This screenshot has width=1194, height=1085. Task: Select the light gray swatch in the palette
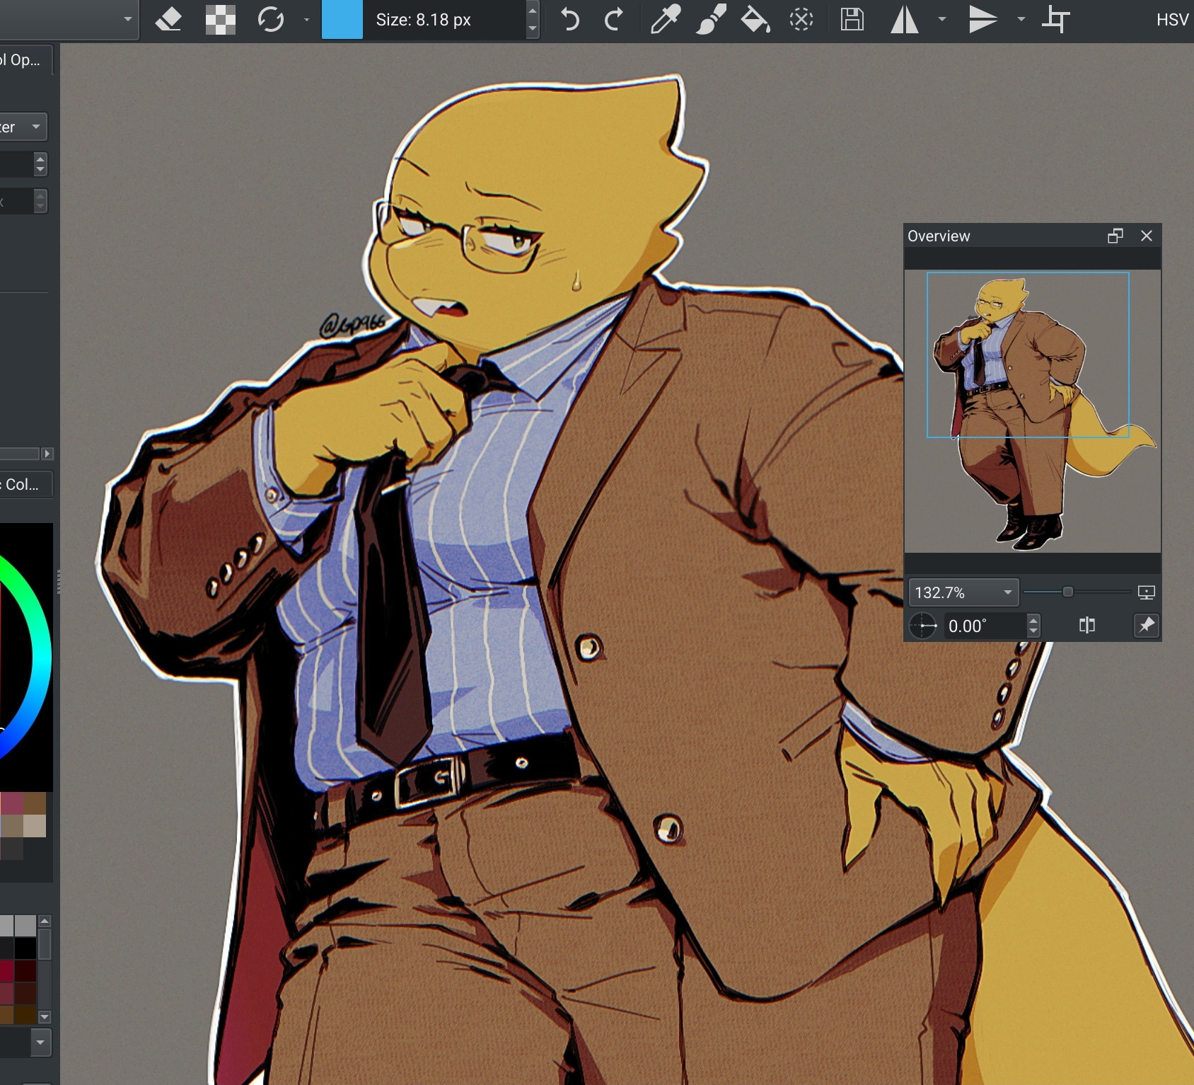coord(25,925)
